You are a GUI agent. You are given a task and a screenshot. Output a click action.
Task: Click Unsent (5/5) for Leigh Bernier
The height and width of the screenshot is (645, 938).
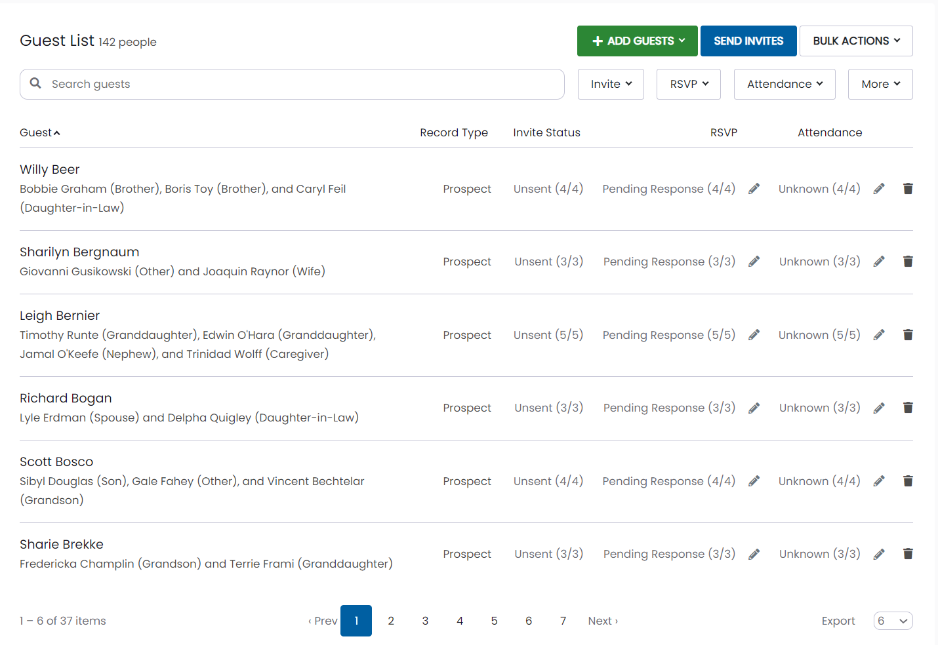(x=548, y=335)
